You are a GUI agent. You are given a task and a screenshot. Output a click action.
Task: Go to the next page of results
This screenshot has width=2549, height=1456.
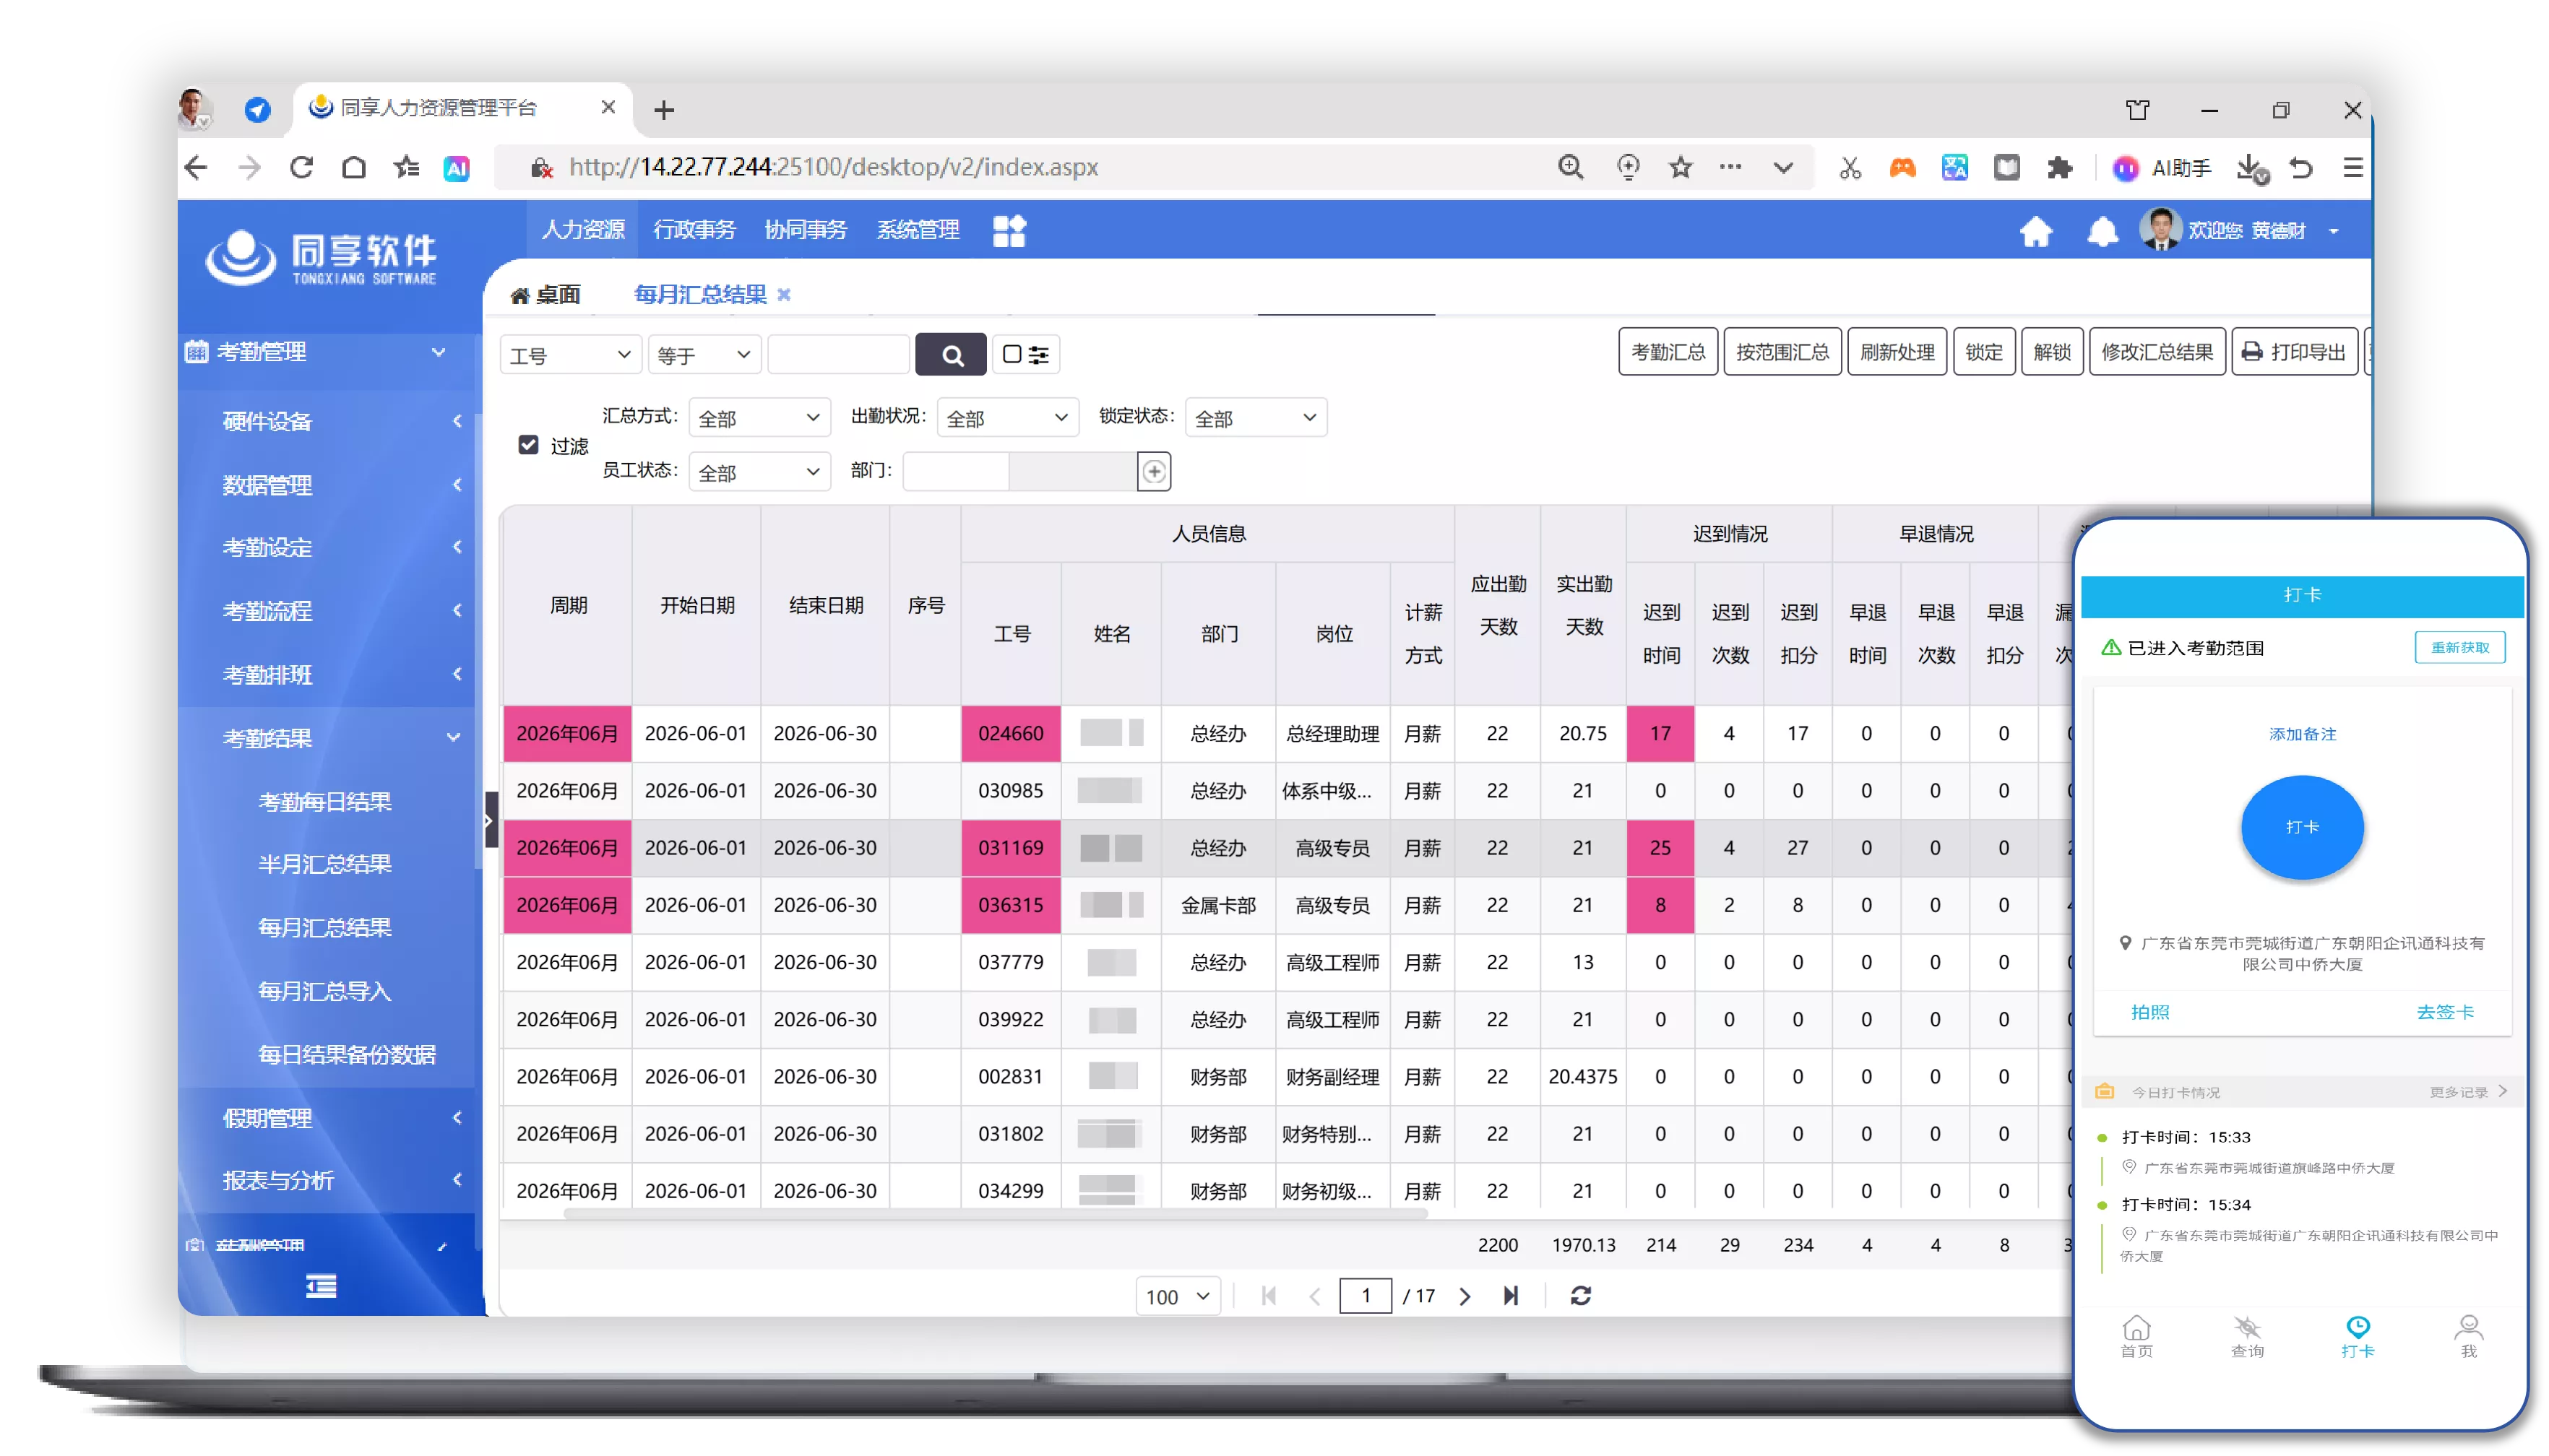[1465, 1296]
